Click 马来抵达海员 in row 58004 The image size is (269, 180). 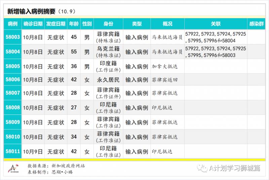(x=167, y=52)
